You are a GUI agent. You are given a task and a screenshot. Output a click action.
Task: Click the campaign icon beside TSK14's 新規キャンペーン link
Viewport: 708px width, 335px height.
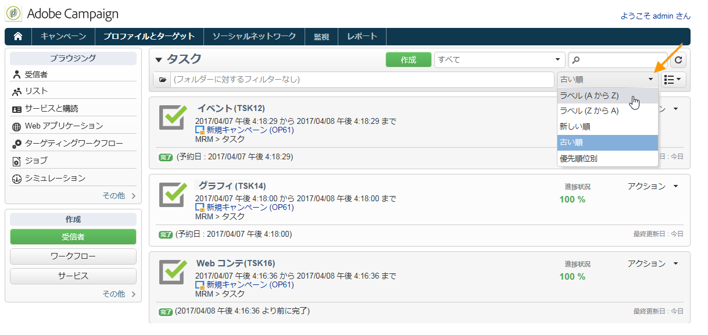[200, 207]
